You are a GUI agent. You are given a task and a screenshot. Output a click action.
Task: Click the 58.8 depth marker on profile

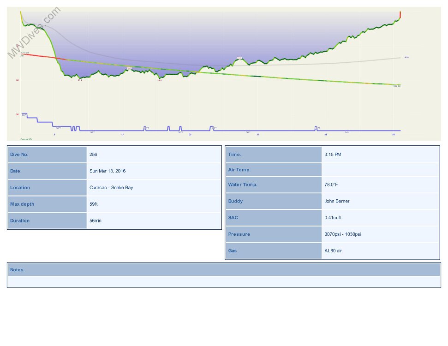click(159, 80)
